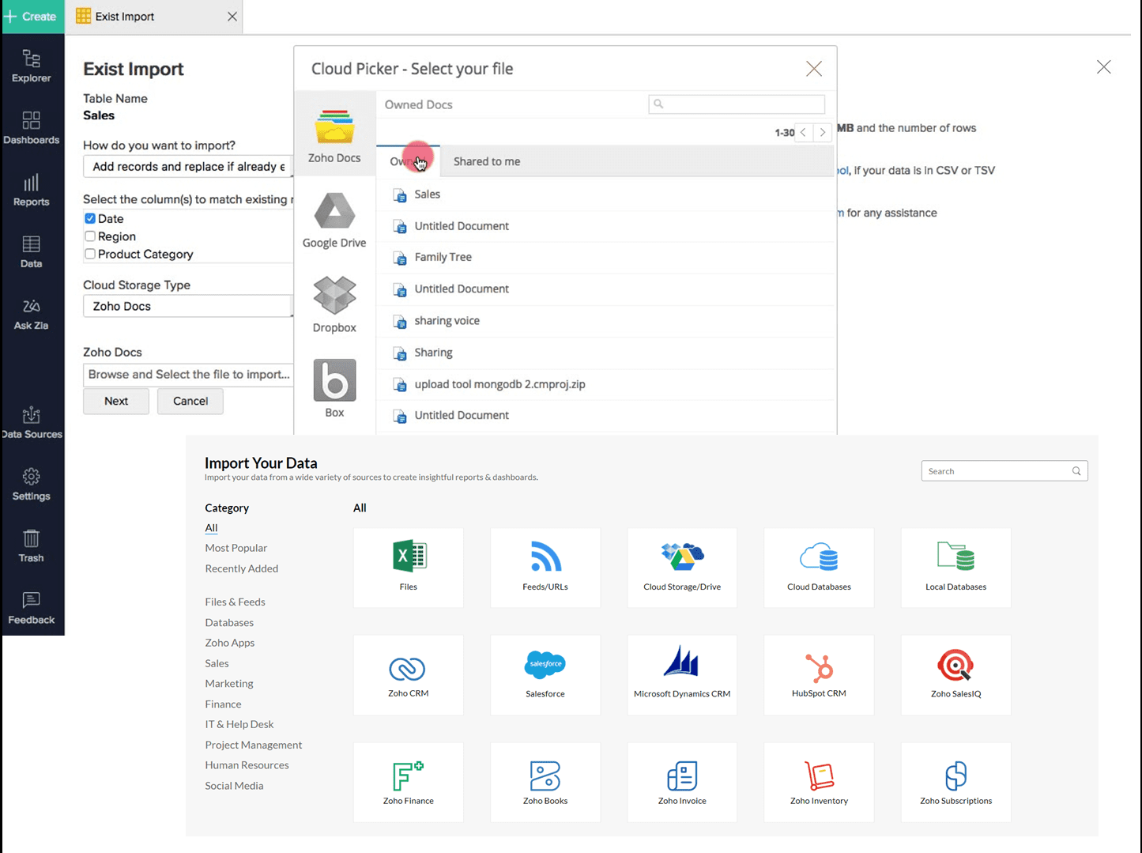Click the Next button
Image resolution: width=1142 pixels, height=853 pixels.
click(116, 402)
